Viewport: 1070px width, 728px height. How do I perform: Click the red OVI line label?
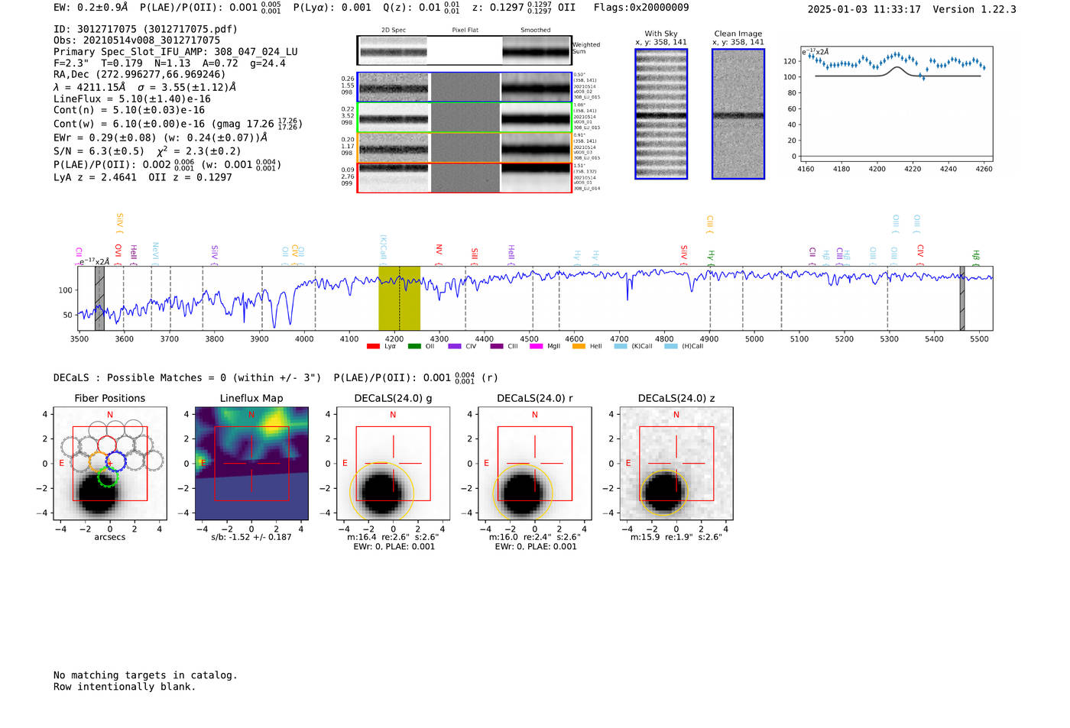(x=118, y=253)
